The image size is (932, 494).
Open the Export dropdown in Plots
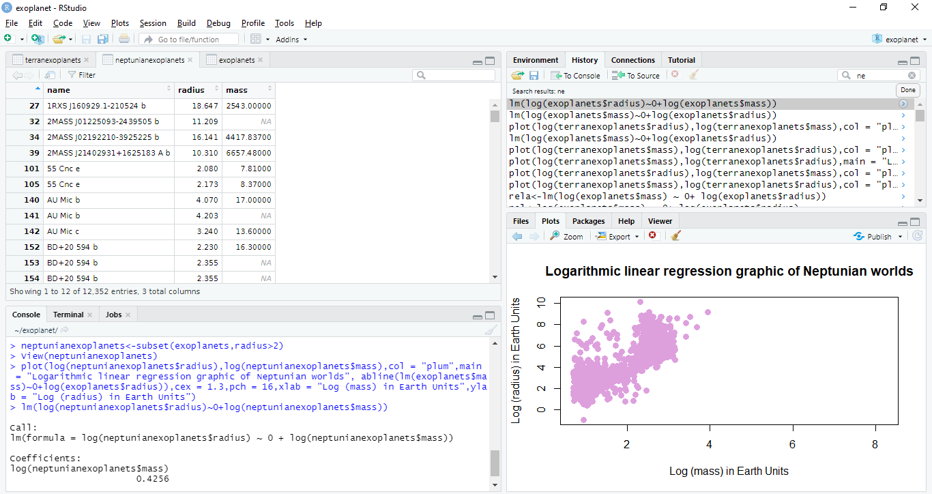tap(617, 236)
